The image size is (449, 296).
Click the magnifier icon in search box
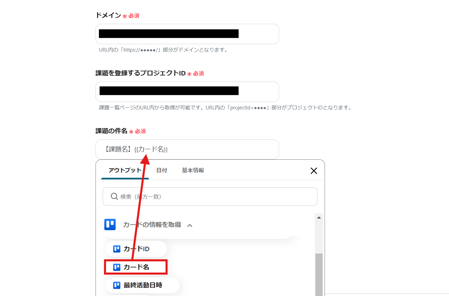coord(114,196)
